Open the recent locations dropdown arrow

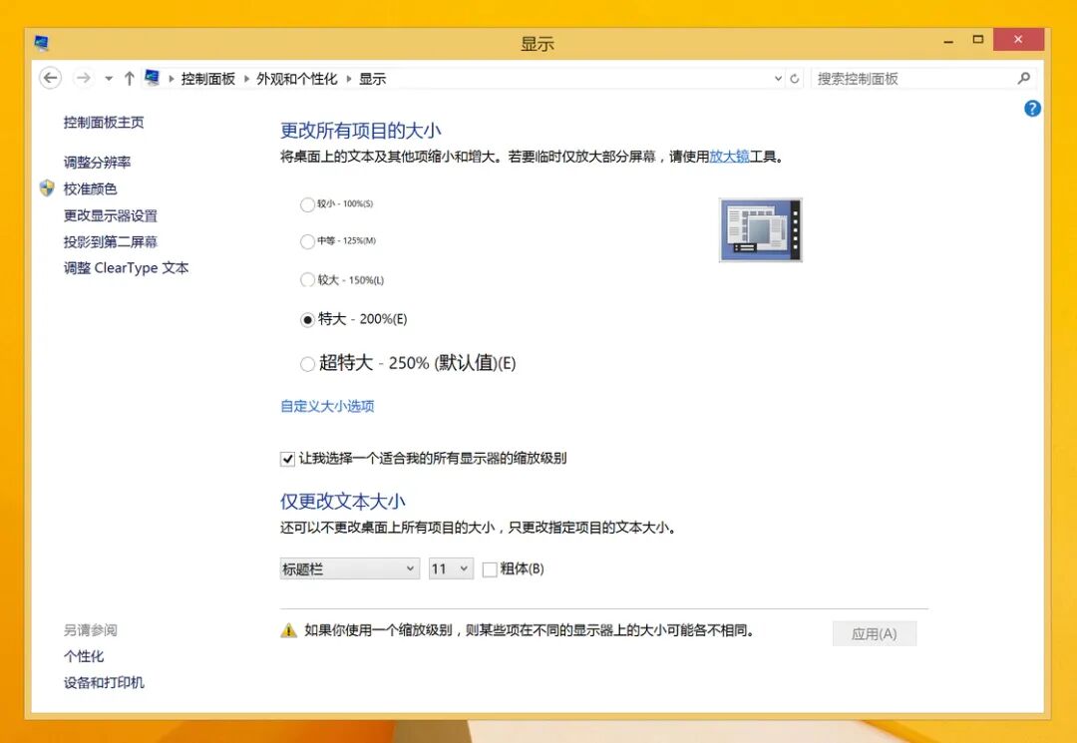click(109, 79)
